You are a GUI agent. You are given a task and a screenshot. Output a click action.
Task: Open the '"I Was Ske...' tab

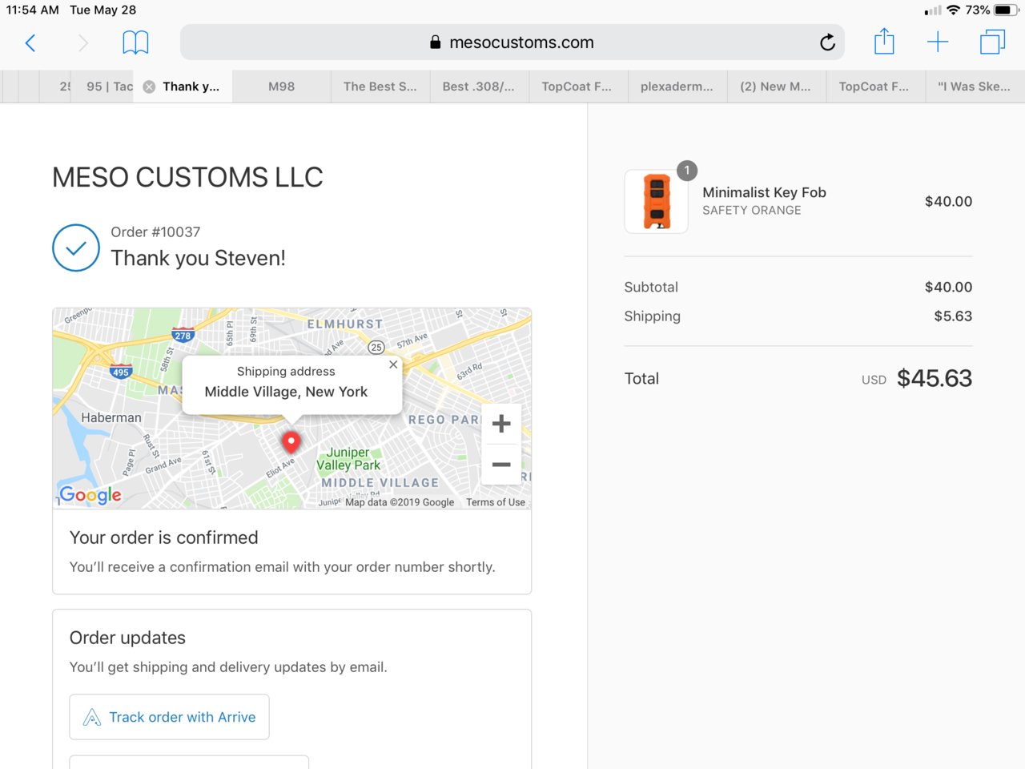pos(975,87)
